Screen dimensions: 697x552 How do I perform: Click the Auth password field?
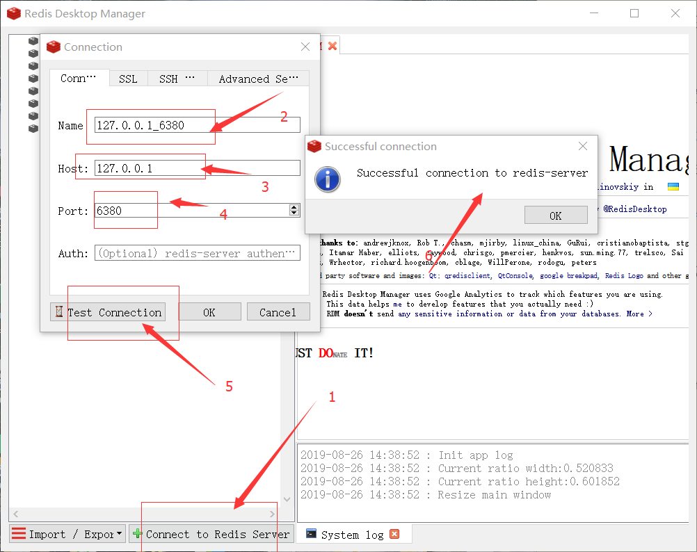click(198, 252)
